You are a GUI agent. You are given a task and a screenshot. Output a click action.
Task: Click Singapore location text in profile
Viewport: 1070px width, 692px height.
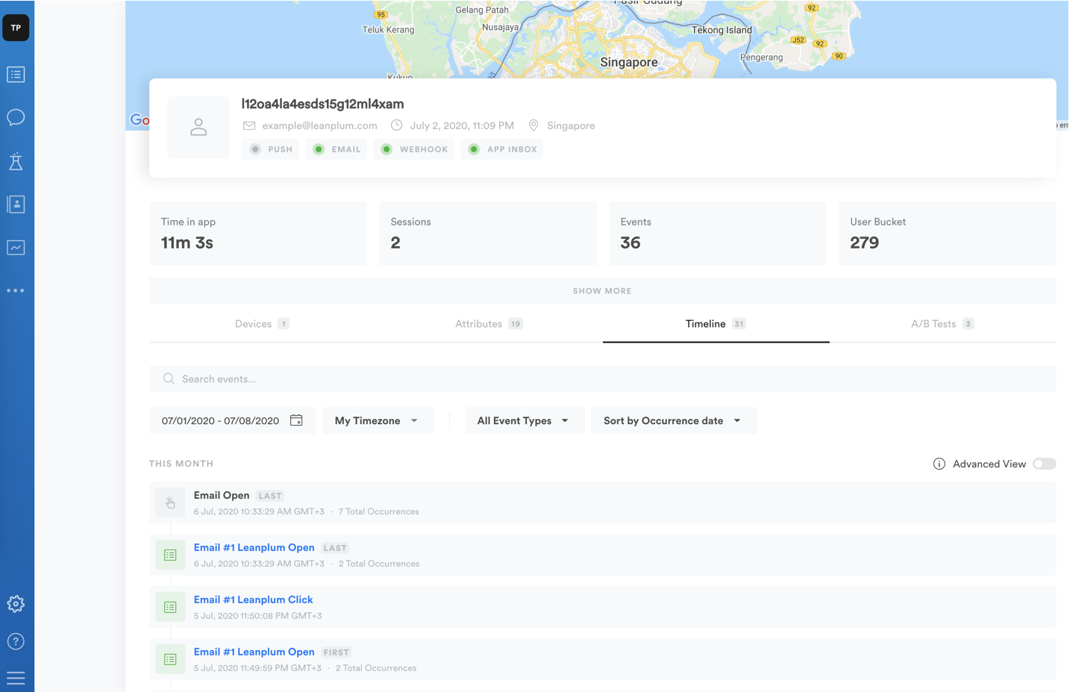(571, 125)
